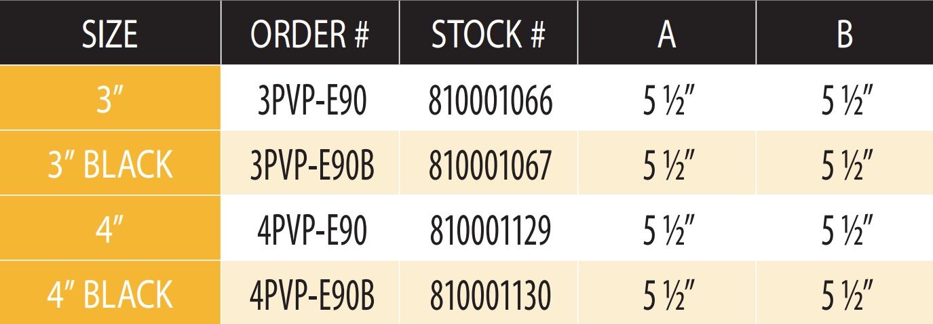Image resolution: width=933 pixels, height=324 pixels.
Task: Click the A dimension for 4PVP-E90
Action: coord(668,230)
